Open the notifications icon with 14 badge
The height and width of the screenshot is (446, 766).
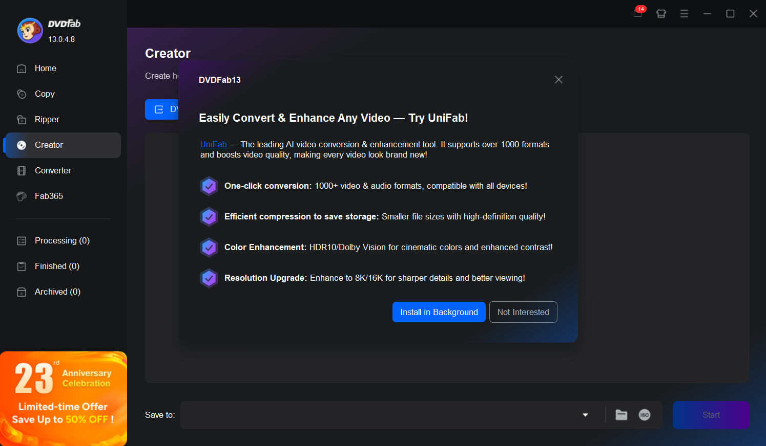pyautogui.click(x=638, y=13)
